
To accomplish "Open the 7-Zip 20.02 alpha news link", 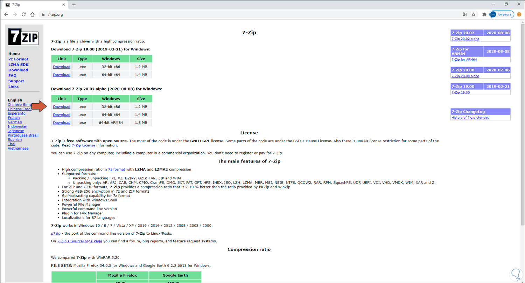I will [x=465, y=39].
